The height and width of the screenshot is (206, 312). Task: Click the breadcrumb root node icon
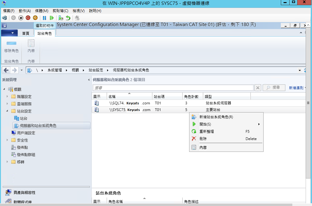pos(30,70)
